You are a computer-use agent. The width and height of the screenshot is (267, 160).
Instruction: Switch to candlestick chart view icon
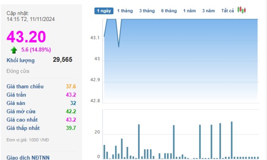(241, 10)
